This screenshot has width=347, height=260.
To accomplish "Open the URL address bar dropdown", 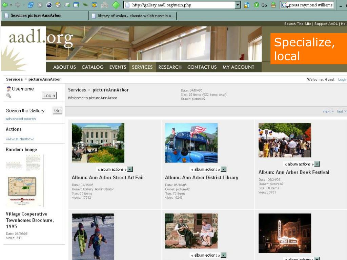I will (x=238, y=5).
